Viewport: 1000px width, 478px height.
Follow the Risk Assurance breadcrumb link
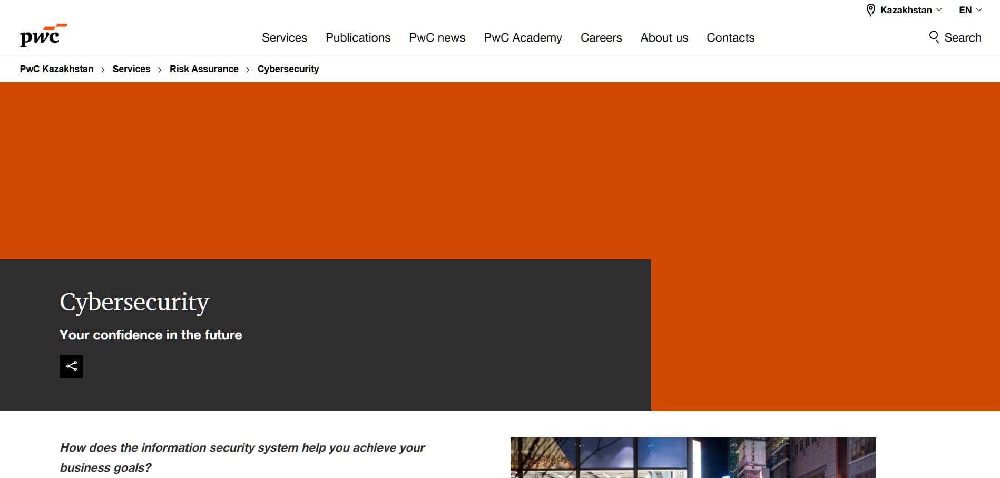pyautogui.click(x=204, y=69)
